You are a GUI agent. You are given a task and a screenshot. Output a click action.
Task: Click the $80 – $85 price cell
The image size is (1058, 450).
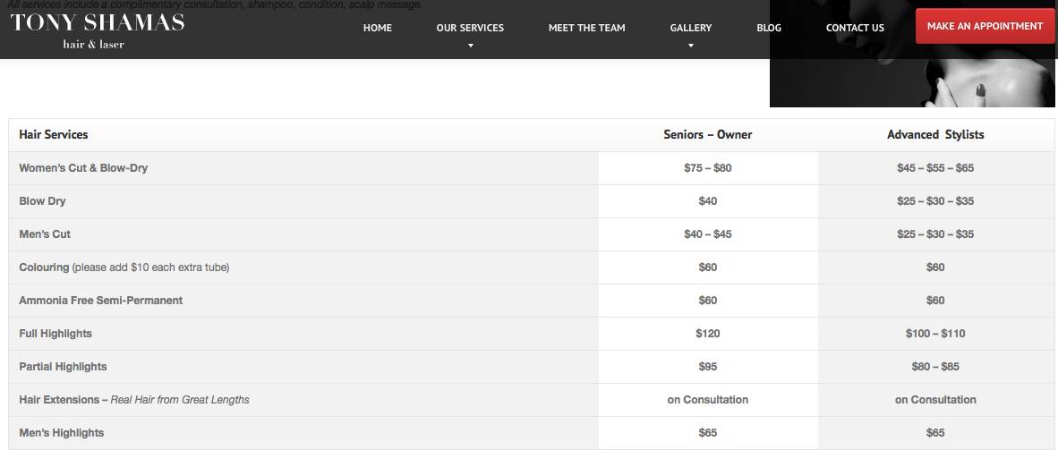(935, 366)
